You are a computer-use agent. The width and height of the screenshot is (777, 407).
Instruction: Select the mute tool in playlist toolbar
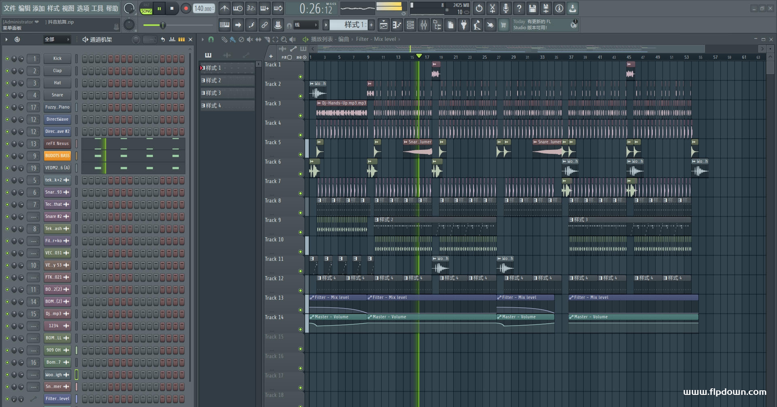click(x=250, y=39)
